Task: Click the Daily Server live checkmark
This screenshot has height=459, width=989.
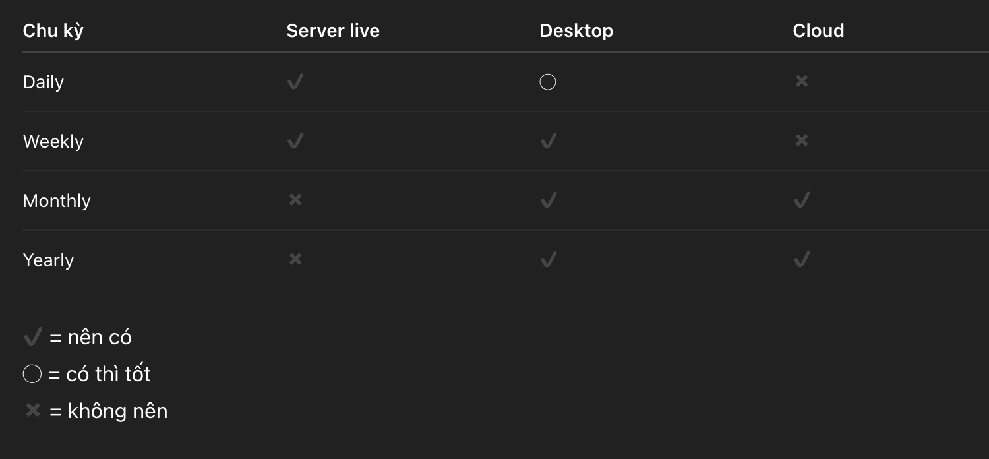Action: [x=295, y=82]
